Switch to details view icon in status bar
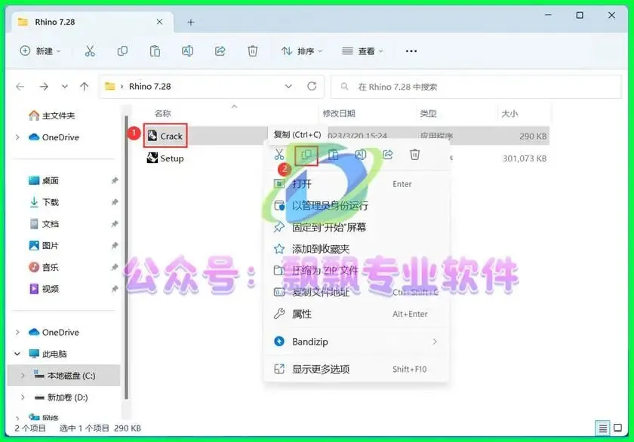This screenshot has width=634, height=442. (602, 428)
